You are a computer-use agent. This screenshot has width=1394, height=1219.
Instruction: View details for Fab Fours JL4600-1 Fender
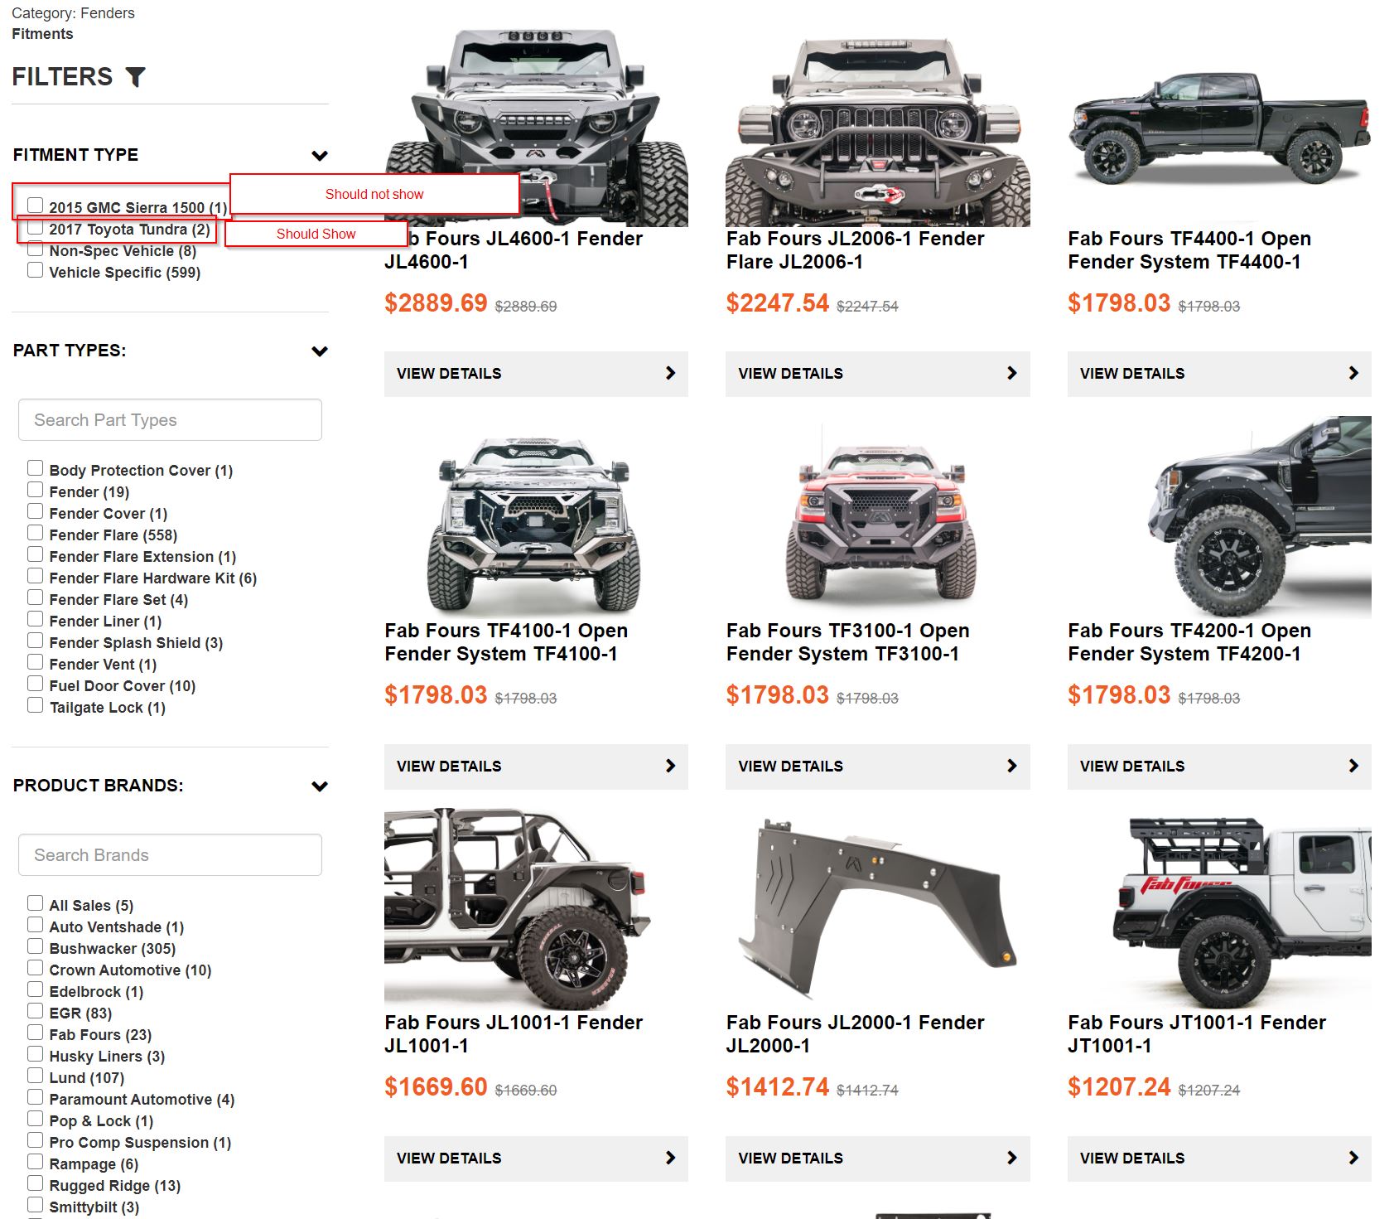click(x=536, y=374)
